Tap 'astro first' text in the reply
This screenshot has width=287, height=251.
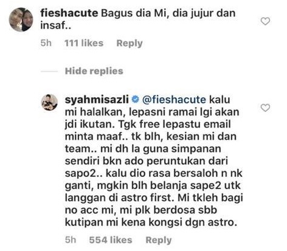click(146, 198)
